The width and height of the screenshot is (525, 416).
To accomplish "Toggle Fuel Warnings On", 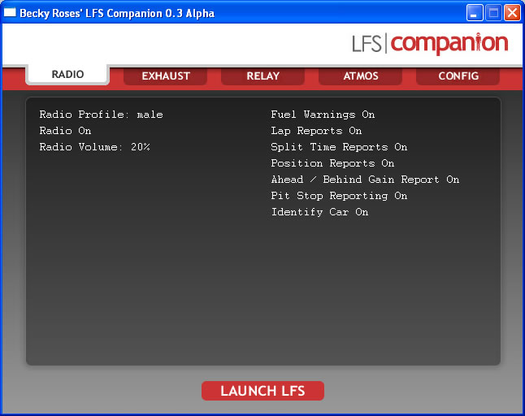I will pyautogui.click(x=323, y=115).
